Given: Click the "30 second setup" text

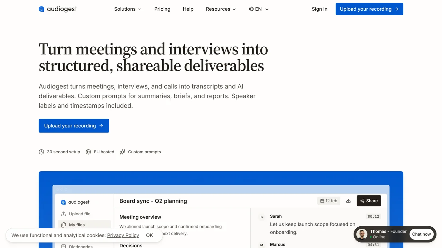Looking at the screenshot, I should pyautogui.click(x=64, y=152).
